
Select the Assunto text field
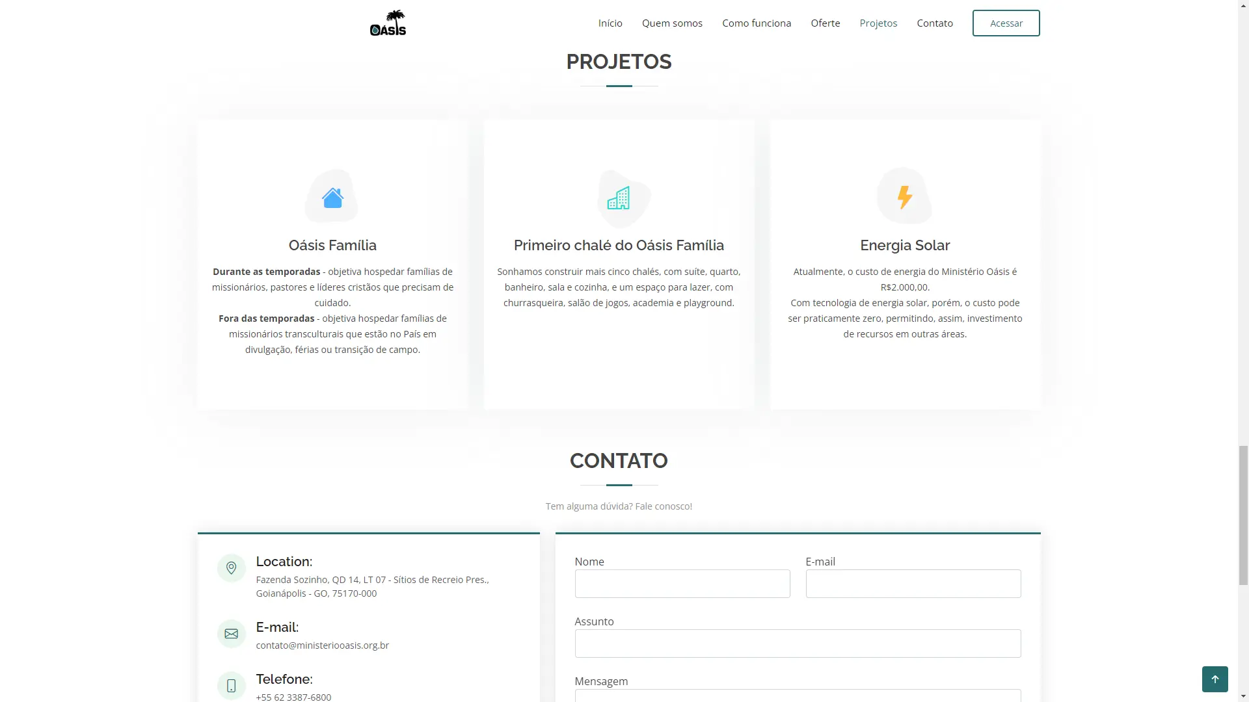click(798, 643)
